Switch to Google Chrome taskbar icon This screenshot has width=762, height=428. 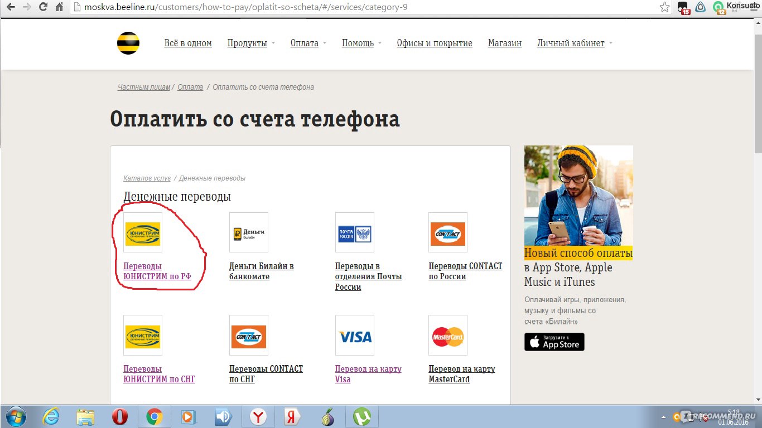pos(155,417)
